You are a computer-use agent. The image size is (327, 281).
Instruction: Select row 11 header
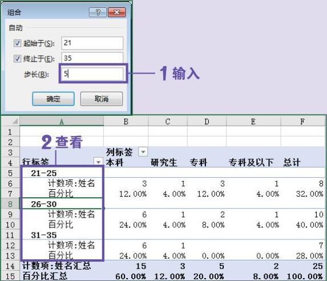pyautogui.click(x=10, y=235)
